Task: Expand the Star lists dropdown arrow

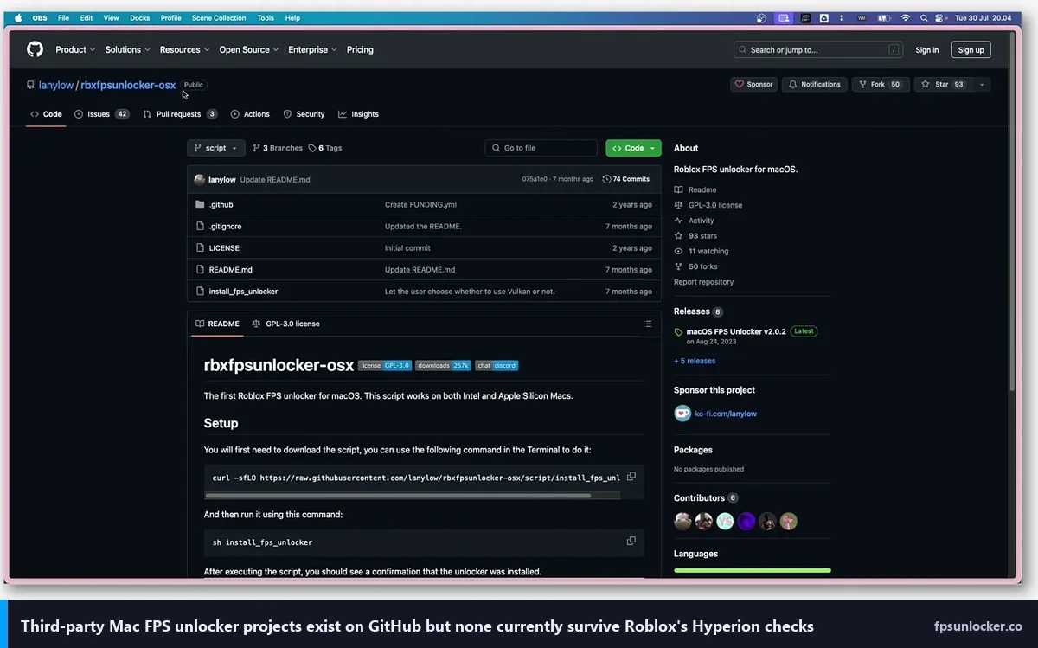Action: 981,85
